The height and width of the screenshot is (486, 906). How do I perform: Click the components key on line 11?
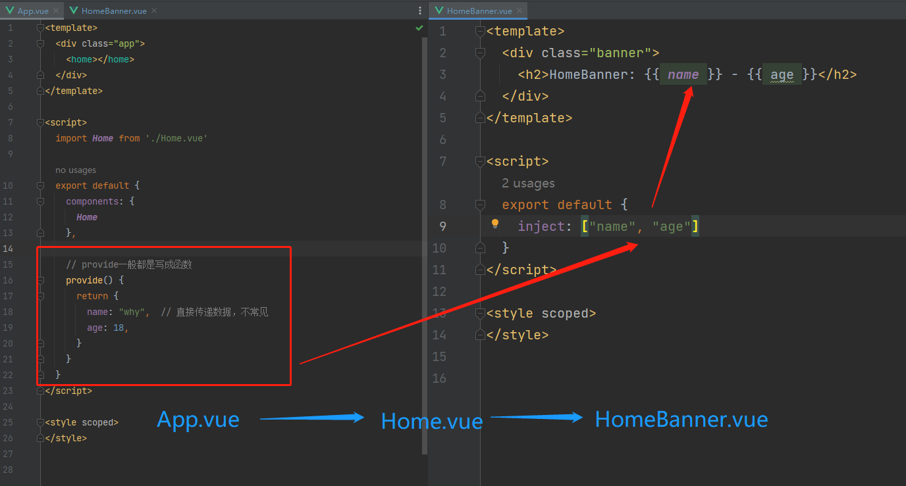[92, 201]
